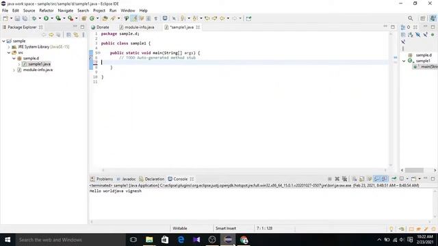The width and height of the screenshot is (438, 246).
Task: Open the Refactor menu
Action: coord(47,11)
